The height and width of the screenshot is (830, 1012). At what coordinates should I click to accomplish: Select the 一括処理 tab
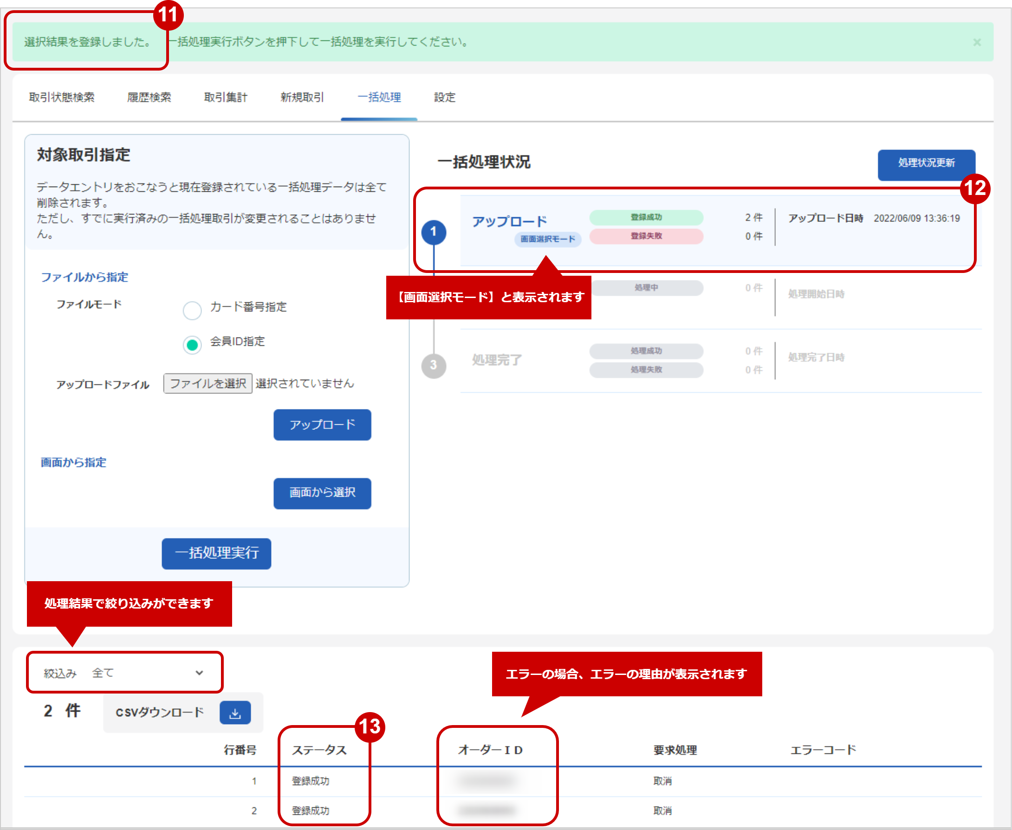pos(379,97)
